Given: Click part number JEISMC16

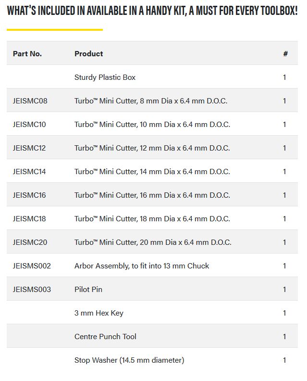Looking at the screenshot, I should click(x=30, y=195).
